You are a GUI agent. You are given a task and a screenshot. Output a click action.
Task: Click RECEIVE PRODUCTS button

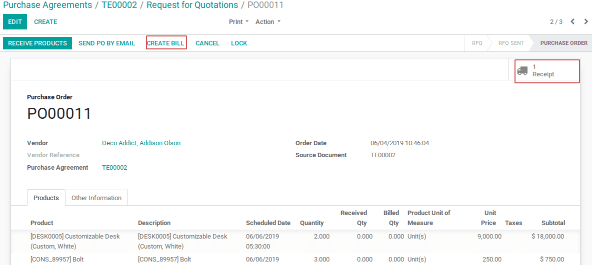[37, 43]
